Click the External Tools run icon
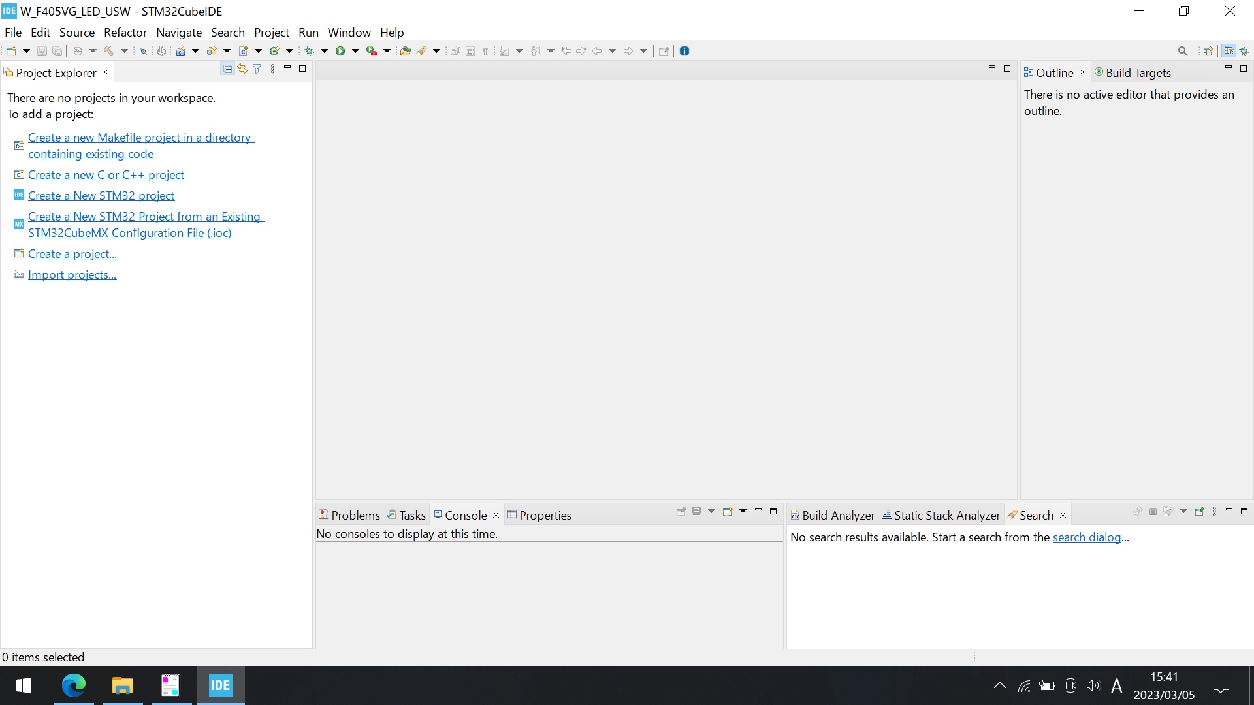This screenshot has height=705, width=1254. pyautogui.click(x=372, y=51)
